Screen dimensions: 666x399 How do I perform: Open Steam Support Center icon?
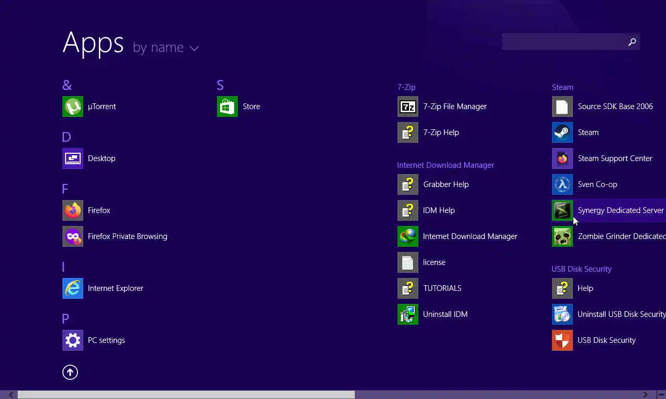pos(562,158)
